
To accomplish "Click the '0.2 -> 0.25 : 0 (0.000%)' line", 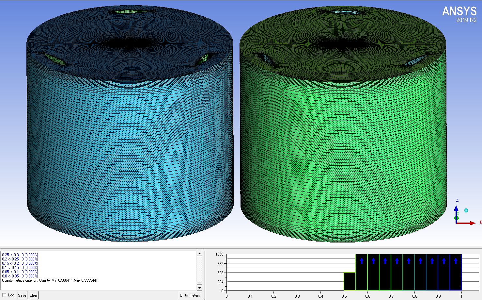I will click(x=20, y=259).
